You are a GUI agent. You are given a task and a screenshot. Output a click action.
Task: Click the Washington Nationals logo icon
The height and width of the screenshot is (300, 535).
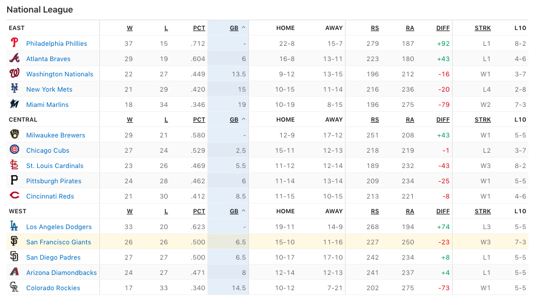[14, 74]
